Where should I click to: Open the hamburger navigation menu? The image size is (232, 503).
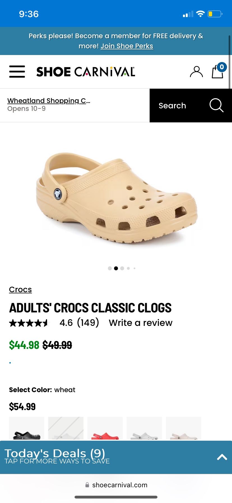click(x=17, y=72)
